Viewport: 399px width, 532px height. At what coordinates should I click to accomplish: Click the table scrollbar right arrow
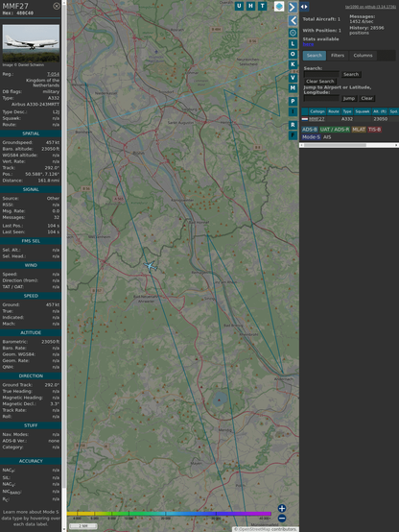pos(396,145)
